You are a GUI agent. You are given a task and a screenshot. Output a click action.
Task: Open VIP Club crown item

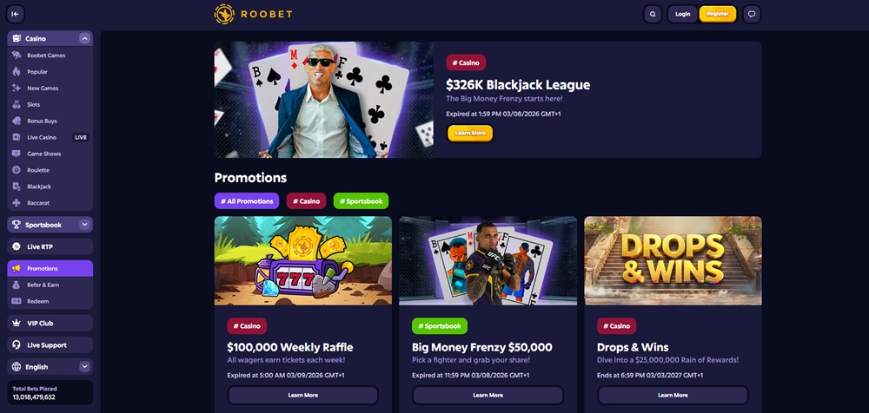pos(50,324)
